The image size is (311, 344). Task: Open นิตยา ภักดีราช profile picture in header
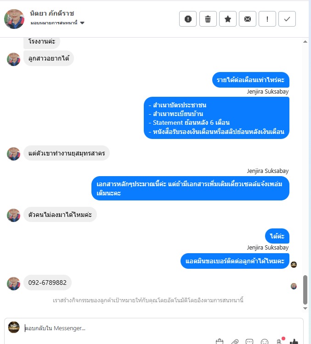pos(14,19)
